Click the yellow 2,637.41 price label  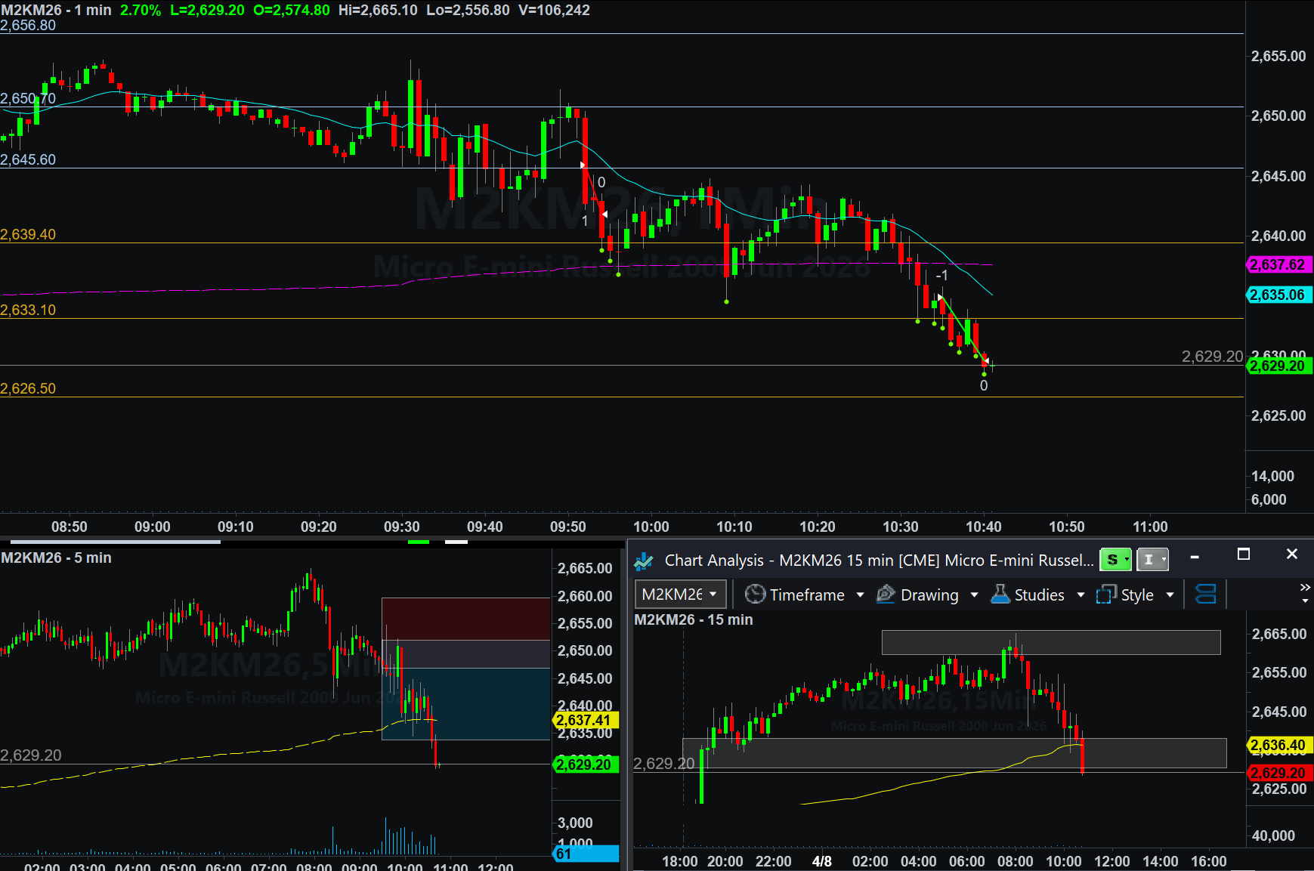pos(584,720)
